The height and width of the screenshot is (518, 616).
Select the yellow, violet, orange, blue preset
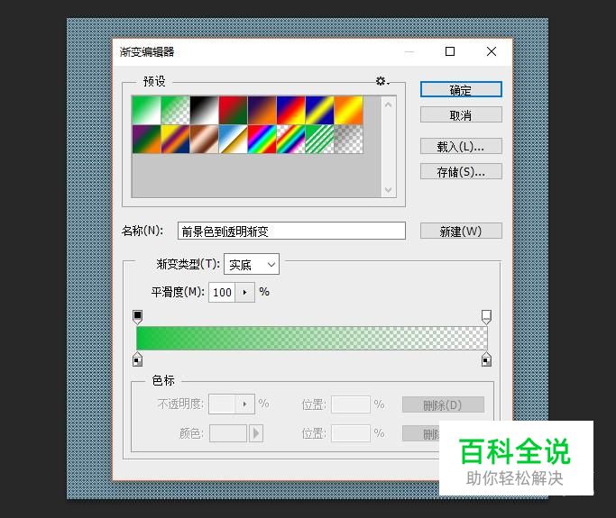click(175, 139)
